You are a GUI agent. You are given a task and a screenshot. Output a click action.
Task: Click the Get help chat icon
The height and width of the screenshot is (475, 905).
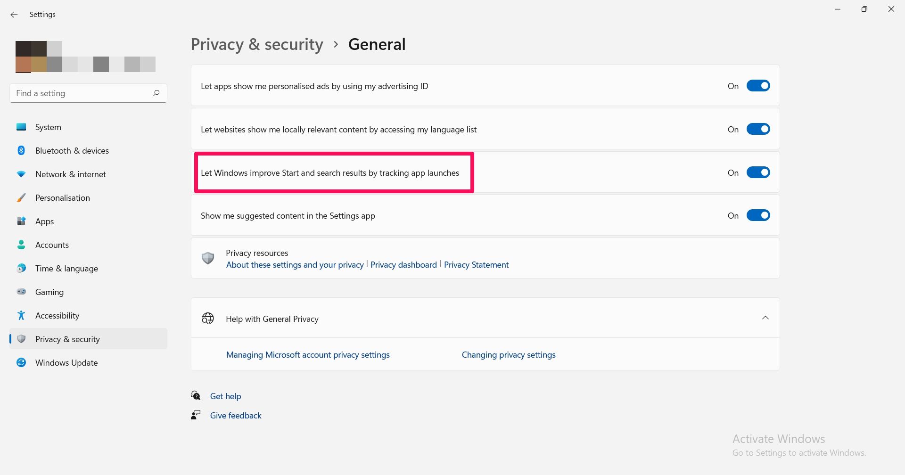pos(196,395)
